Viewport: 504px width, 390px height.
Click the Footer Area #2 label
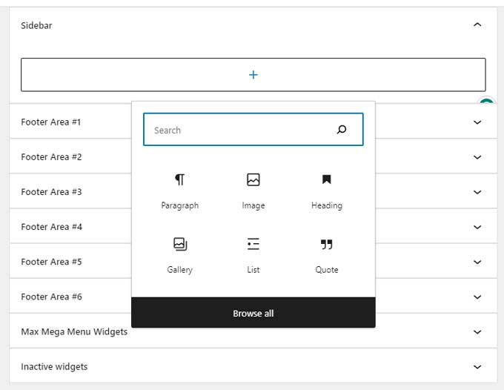(x=51, y=157)
